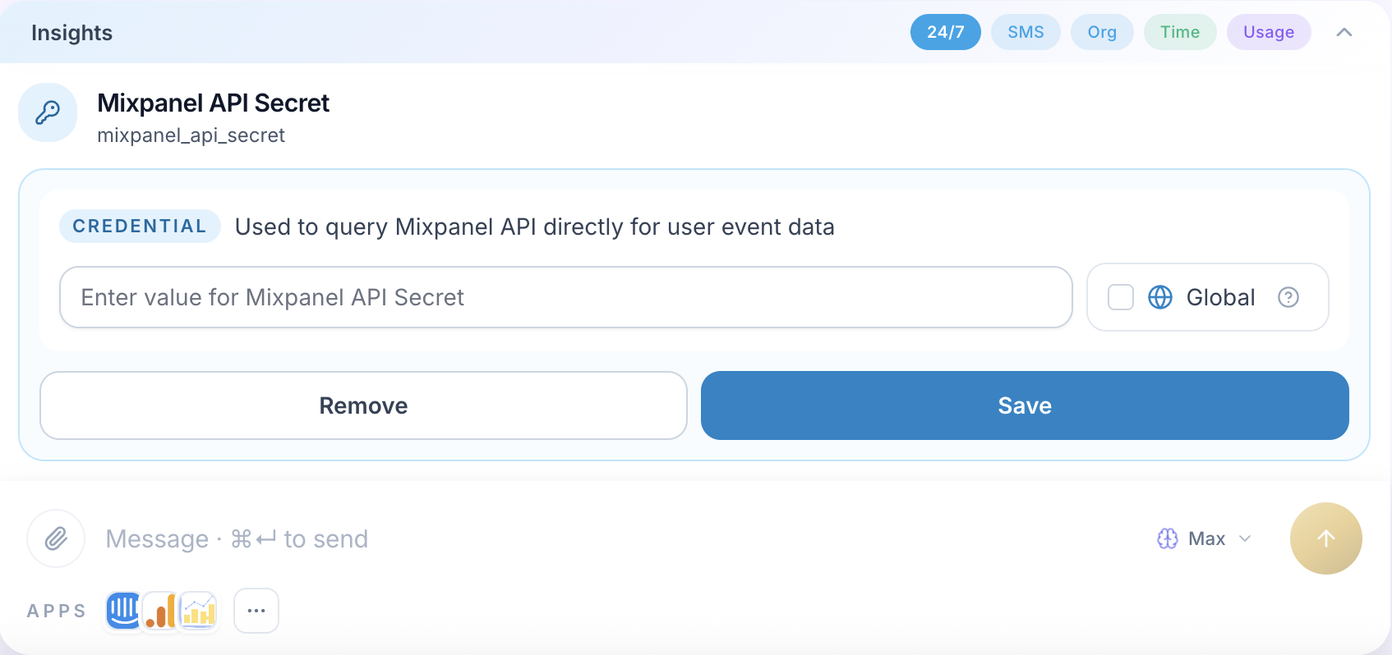1392x655 pixels.
Task: Show more apps with ellipsis button
Action: [256, 611]
